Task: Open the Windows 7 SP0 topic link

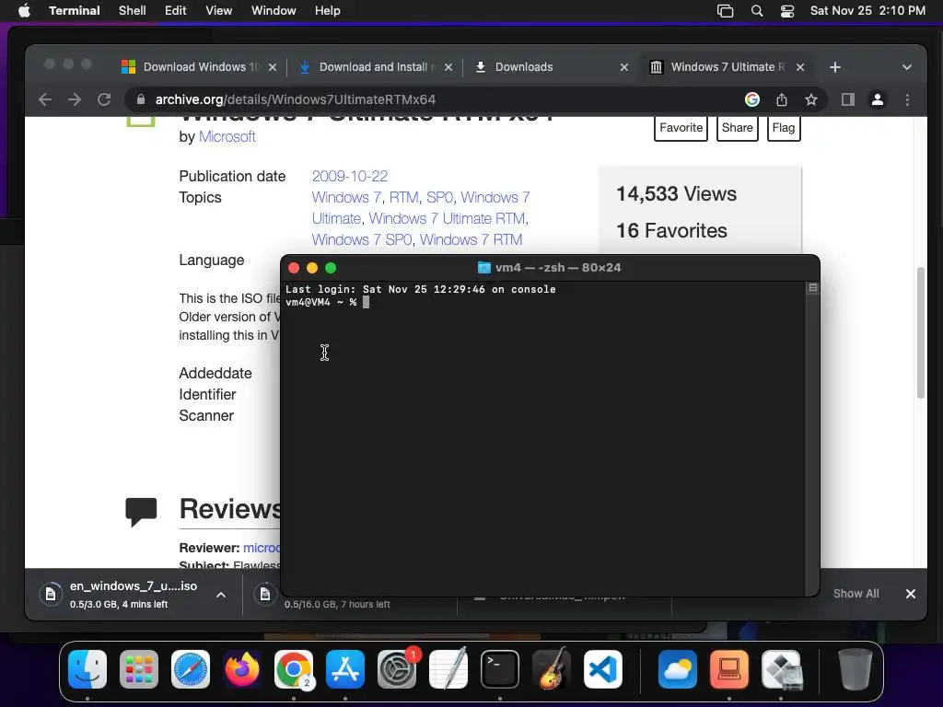Action: 361,240
